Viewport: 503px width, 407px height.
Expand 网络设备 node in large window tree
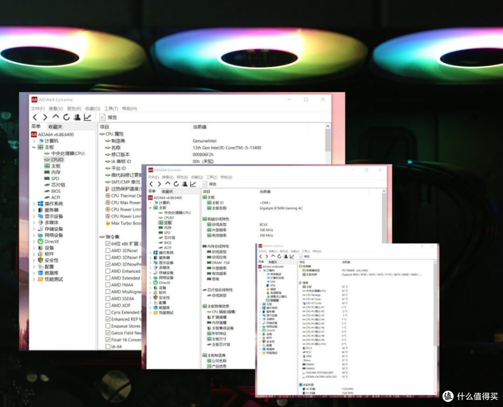click(34, 235)
